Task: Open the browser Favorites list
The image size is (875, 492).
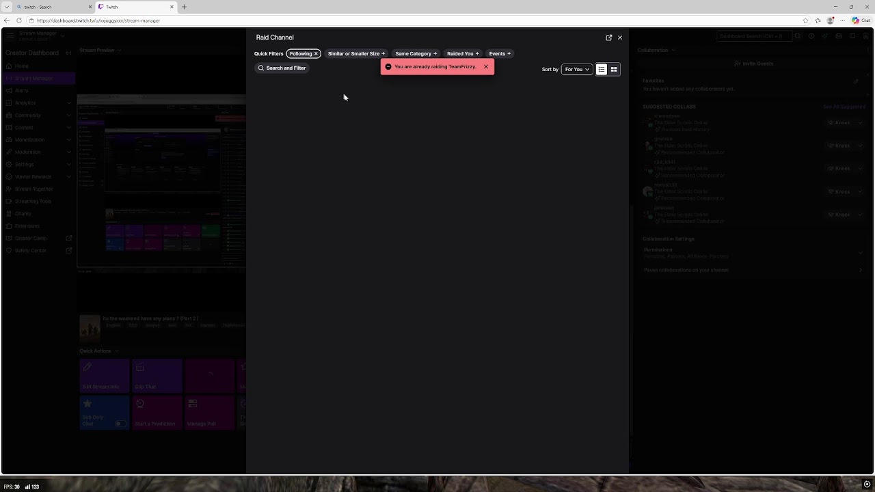Action: (818, 20)
